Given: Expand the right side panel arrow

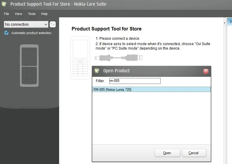Looking at the screenshot, I should (225, 23).
